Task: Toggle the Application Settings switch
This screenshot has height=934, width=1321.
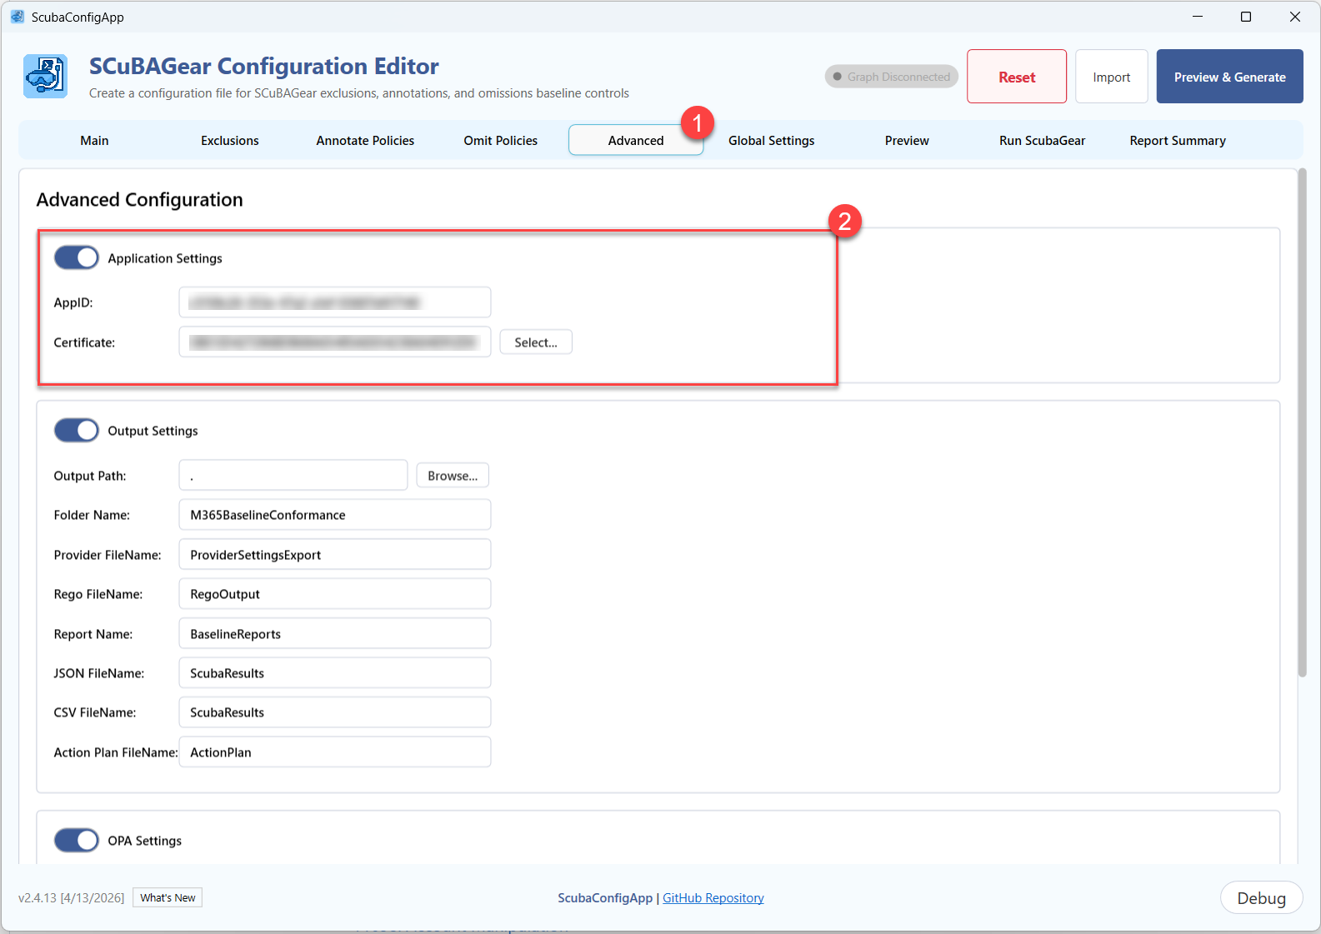Action: (76, 258)
